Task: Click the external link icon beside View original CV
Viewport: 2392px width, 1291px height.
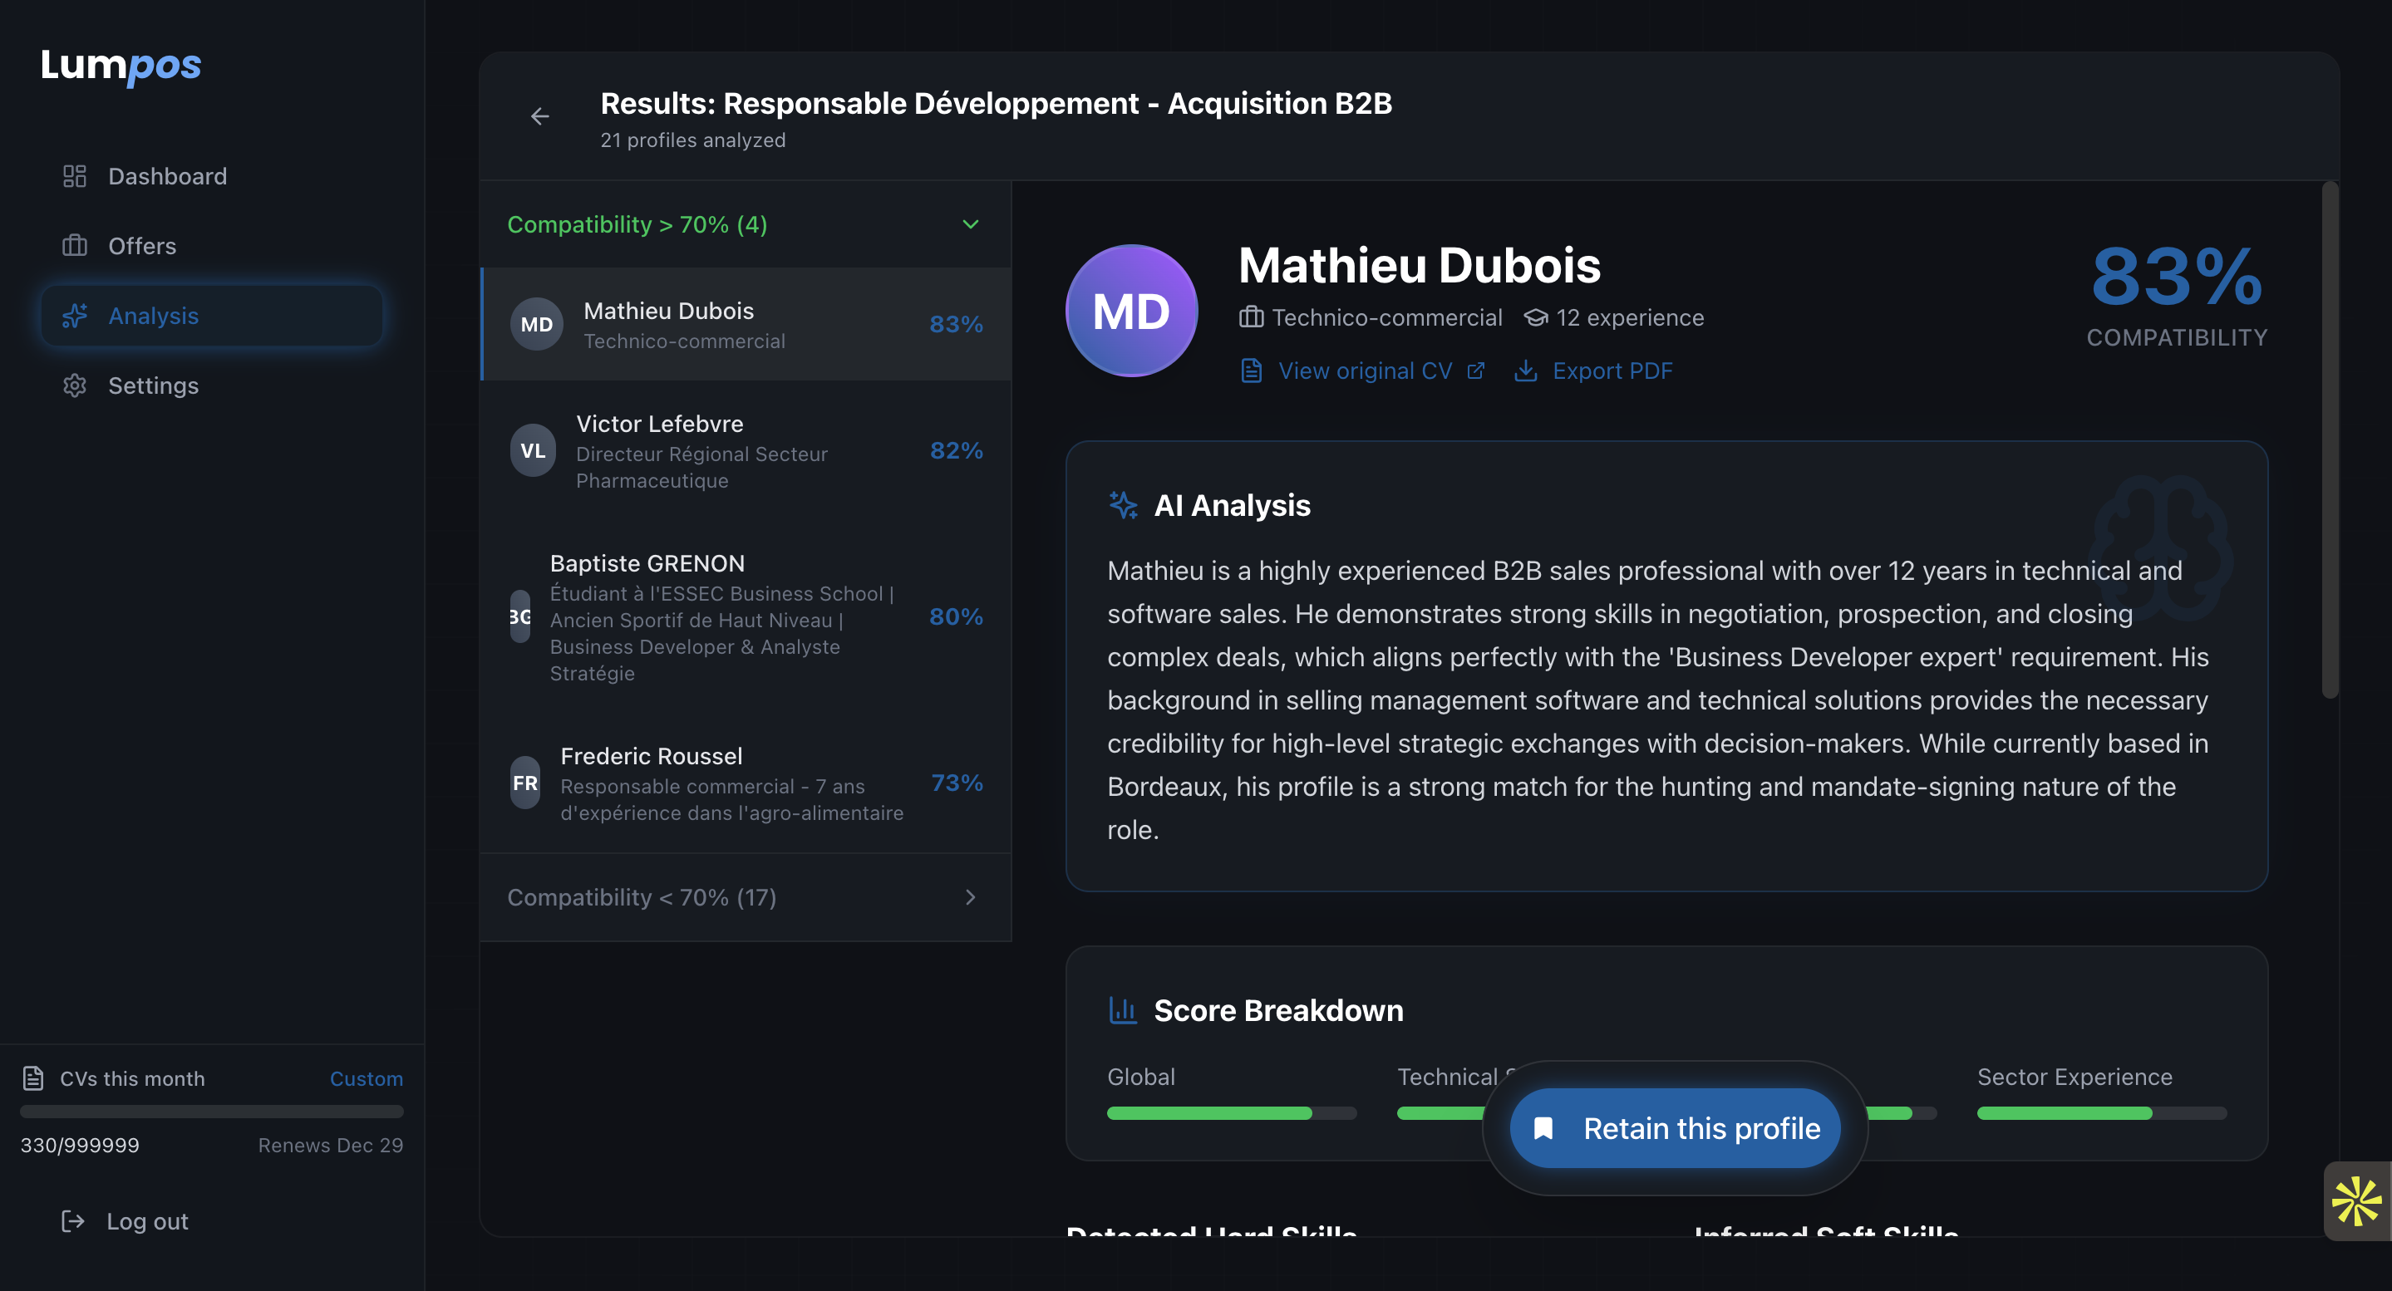Action: (x=1475, y=371)
